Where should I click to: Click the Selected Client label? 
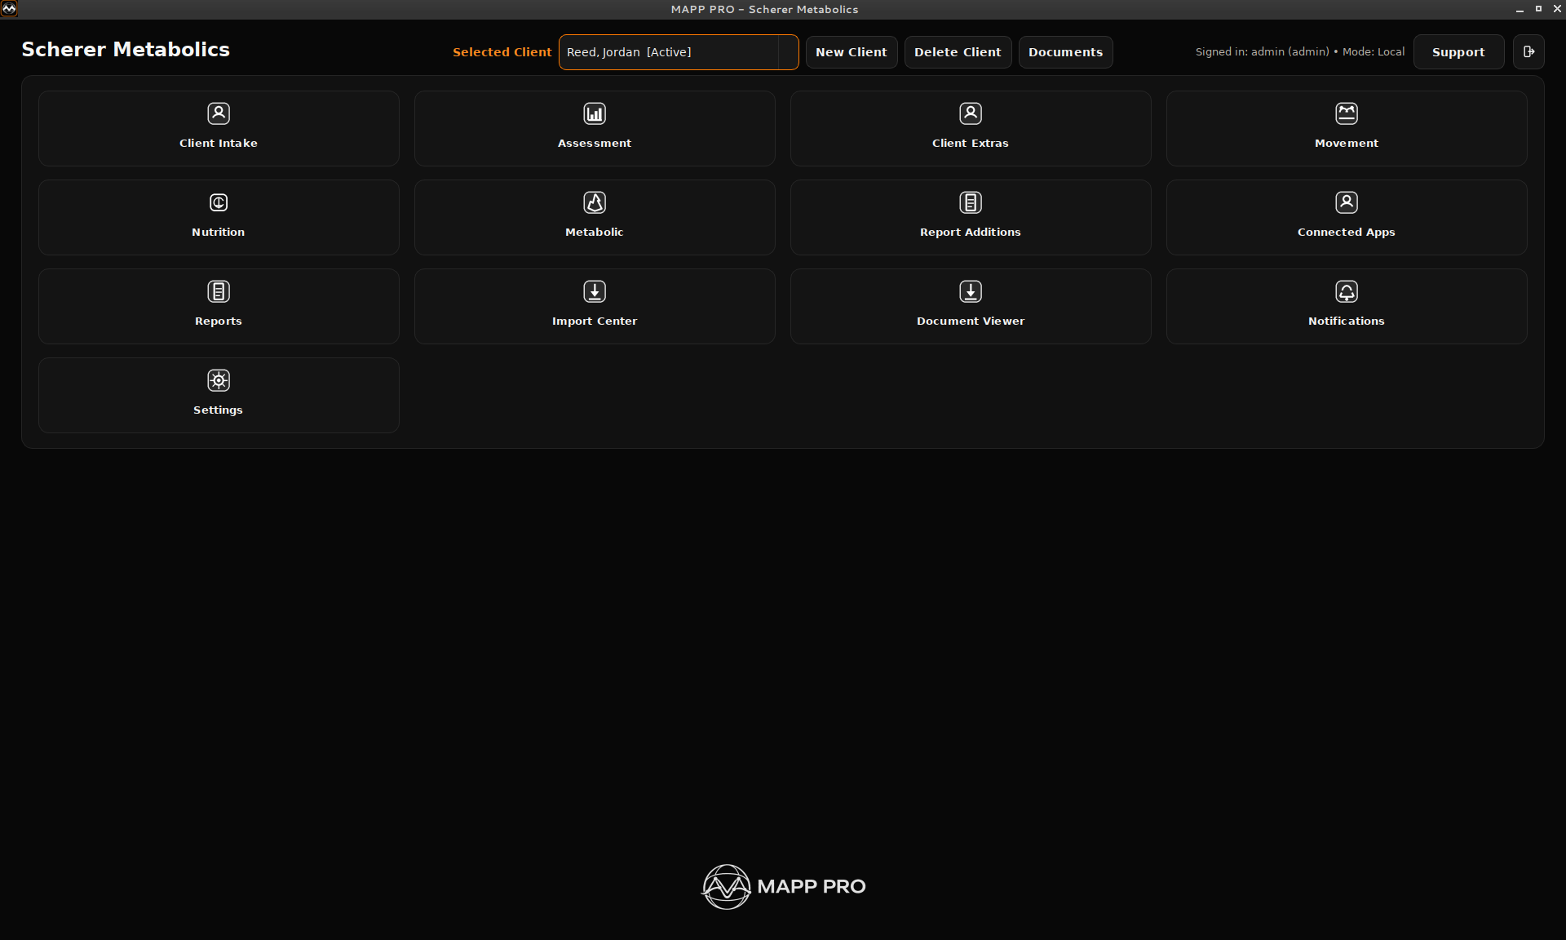pyautogui.click(x=502, y=52)
